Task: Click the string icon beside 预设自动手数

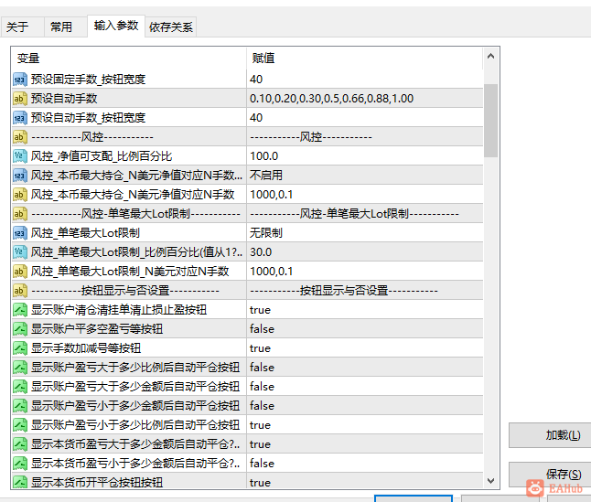Action: (19, 99)
